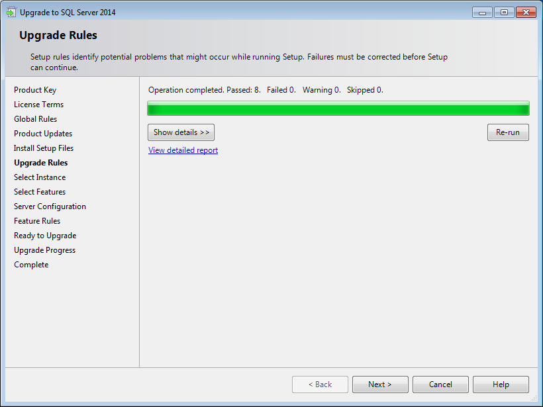Click the Operation completed status text
This screenshot has width=543, height=407.
click(266, 90)
